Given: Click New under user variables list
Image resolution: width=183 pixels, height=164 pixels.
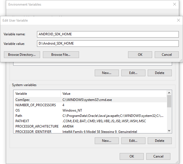Looking at the screenshot, I should pos(107,73).
